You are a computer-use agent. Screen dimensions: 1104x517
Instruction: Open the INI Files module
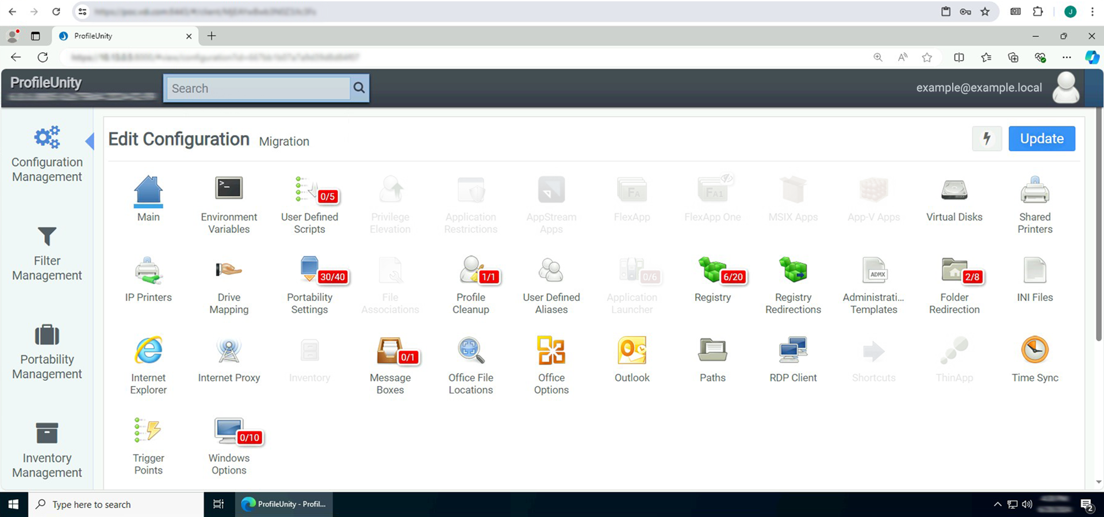(x=1034, y=279)
